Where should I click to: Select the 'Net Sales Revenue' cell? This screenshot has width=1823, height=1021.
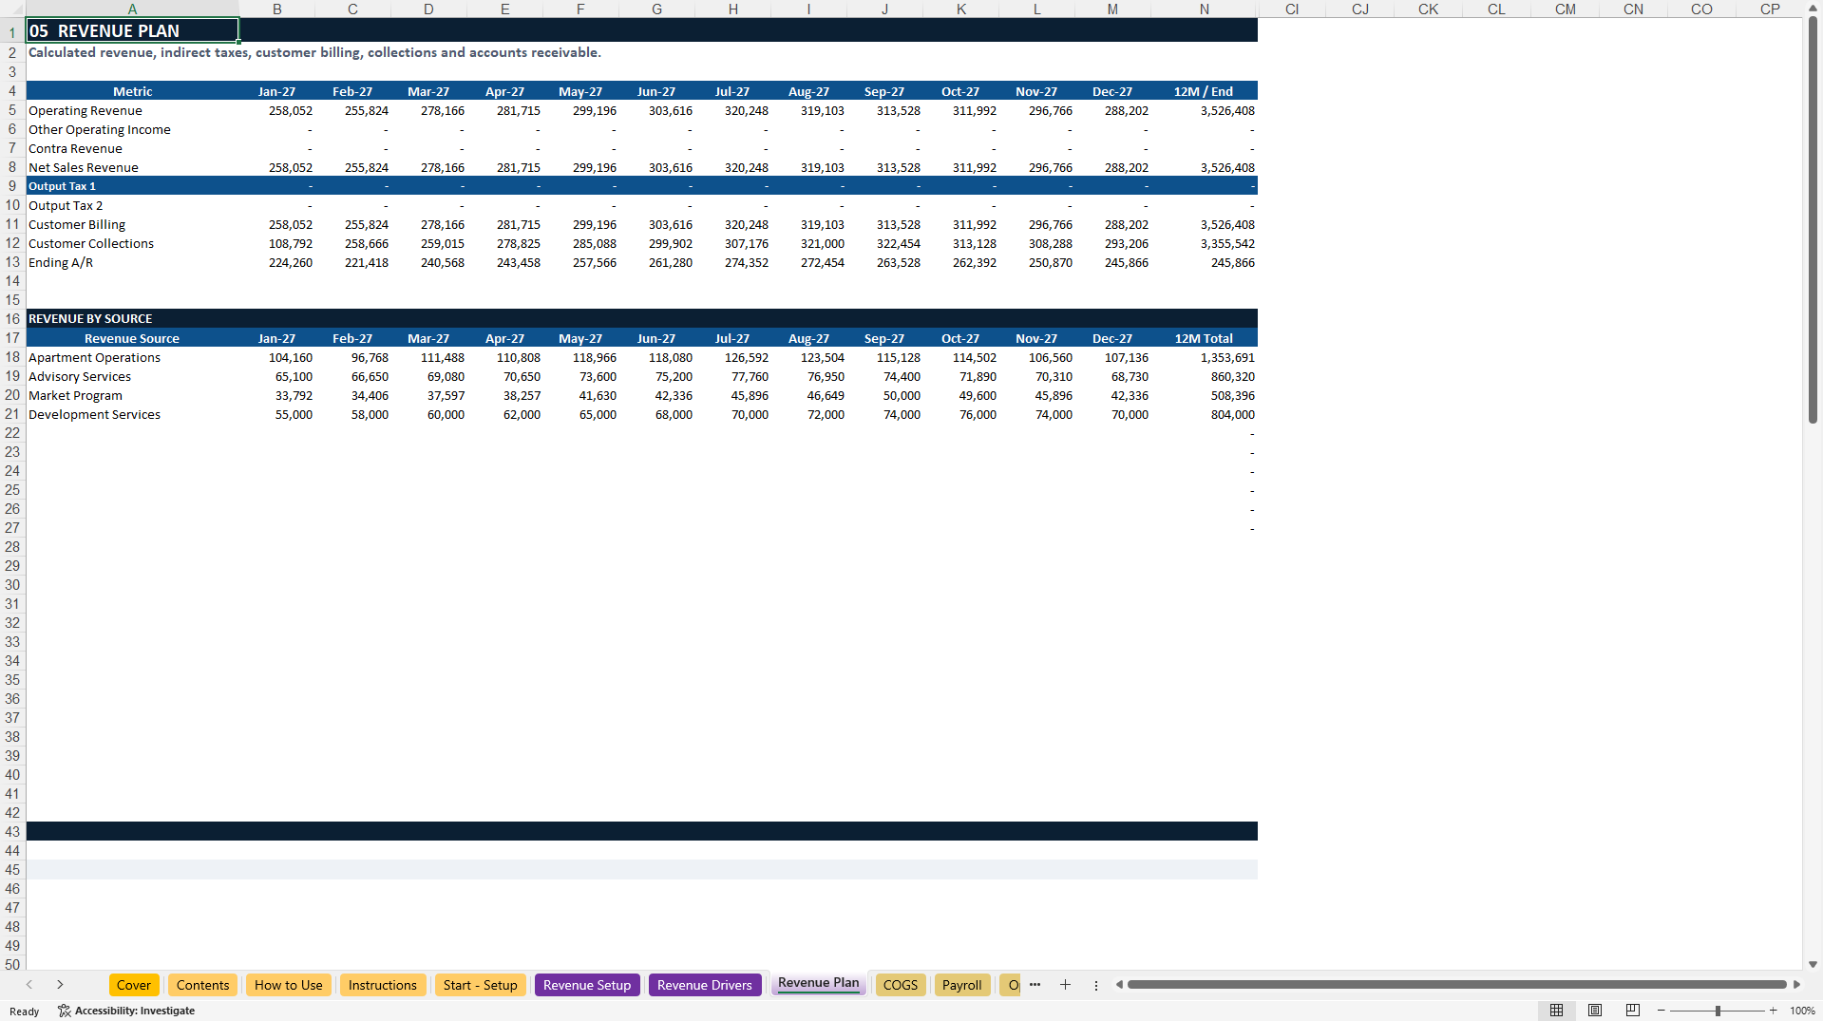click(x=132, y=167)
